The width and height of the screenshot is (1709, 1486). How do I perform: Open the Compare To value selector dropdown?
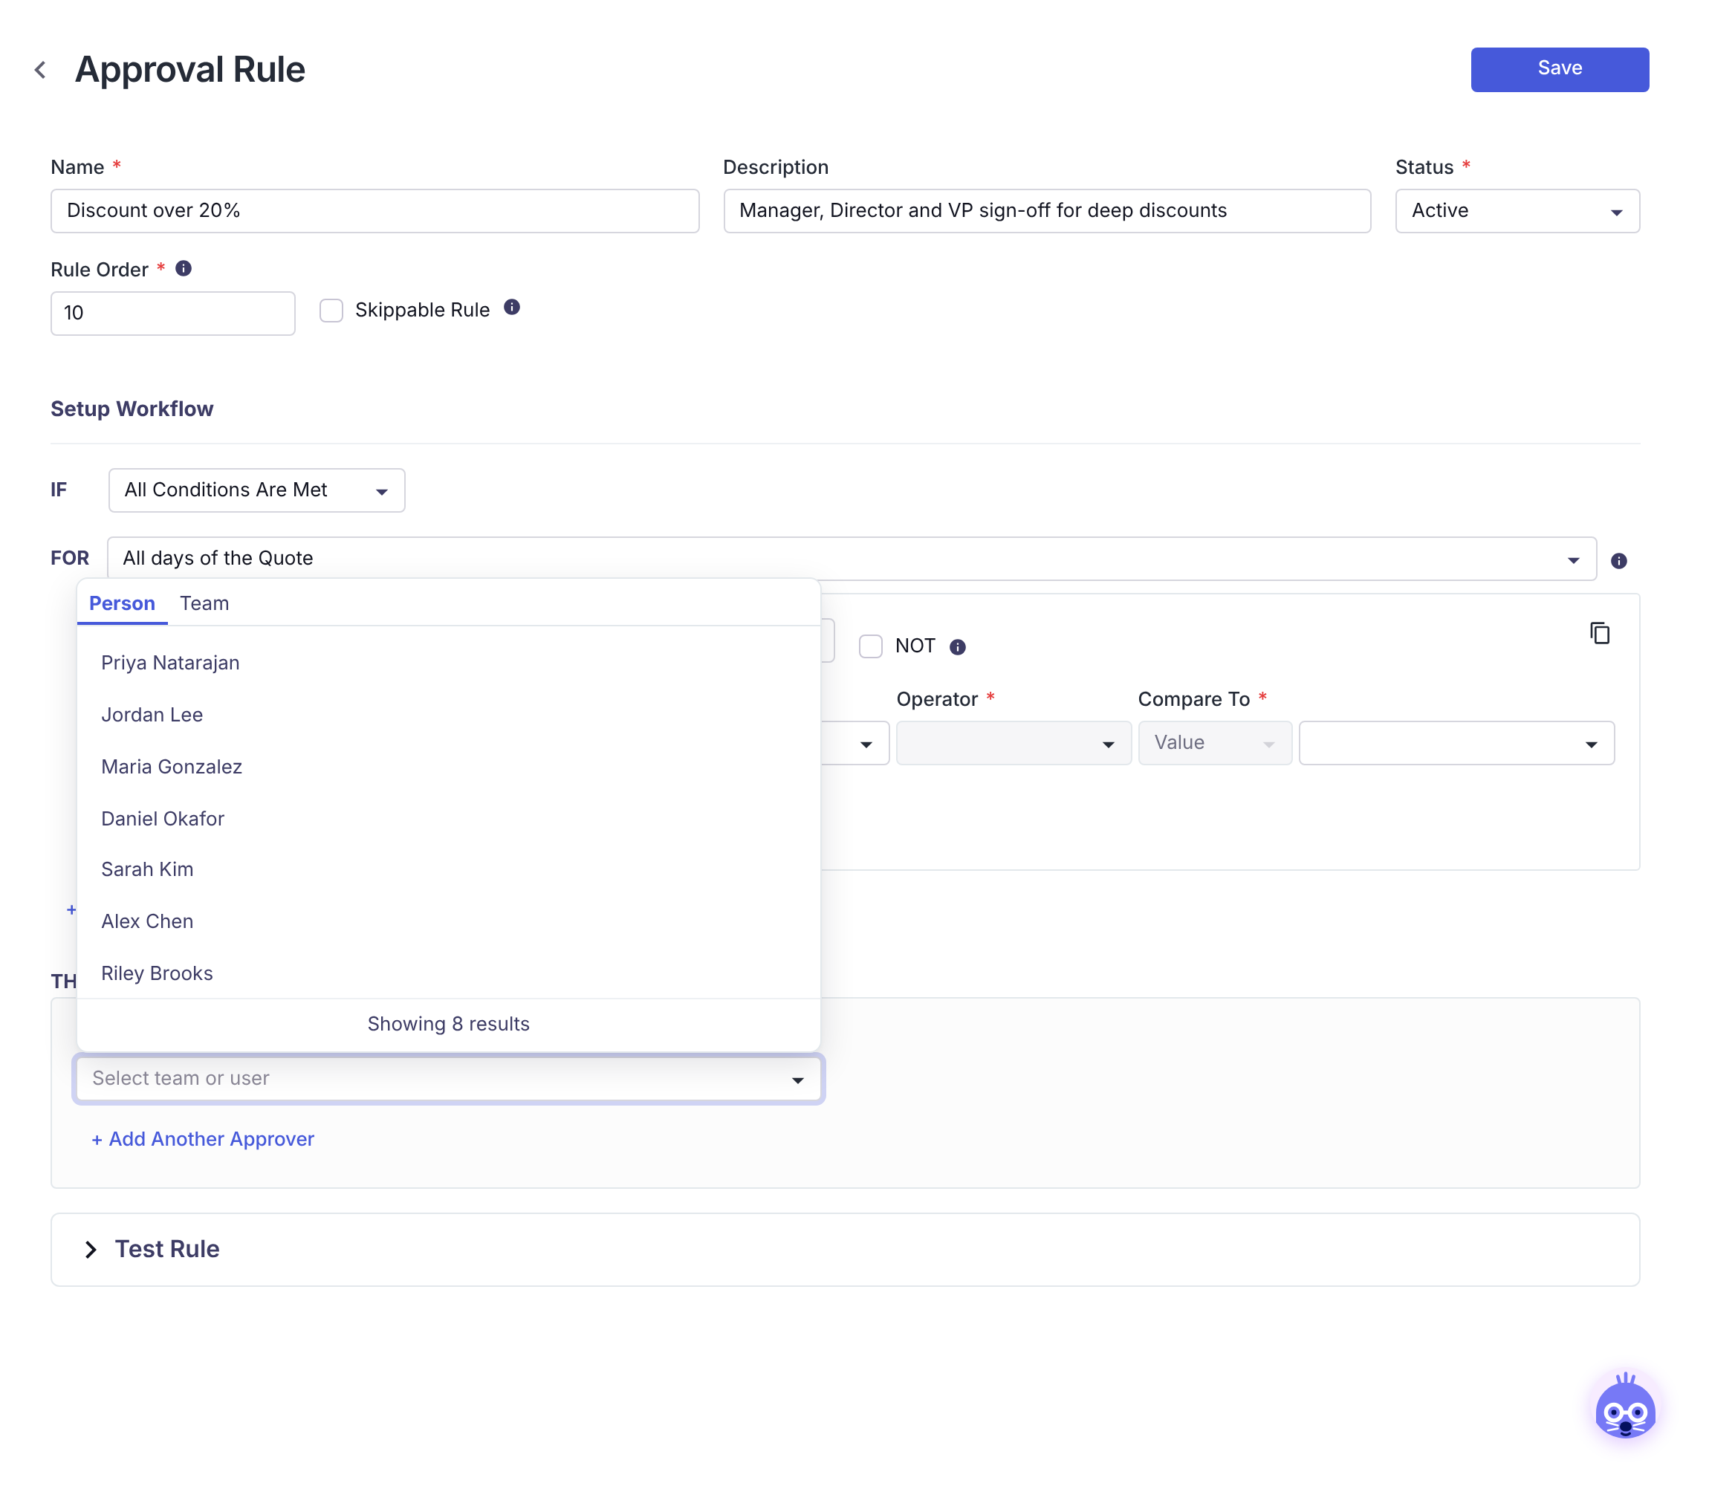coord(1456,743)
